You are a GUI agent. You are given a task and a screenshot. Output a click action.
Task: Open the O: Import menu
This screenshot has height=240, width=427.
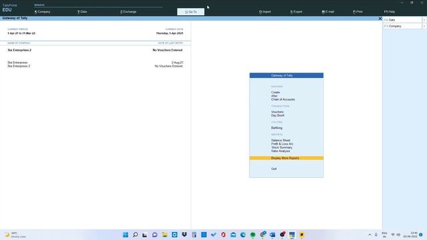tap(265, 12)
